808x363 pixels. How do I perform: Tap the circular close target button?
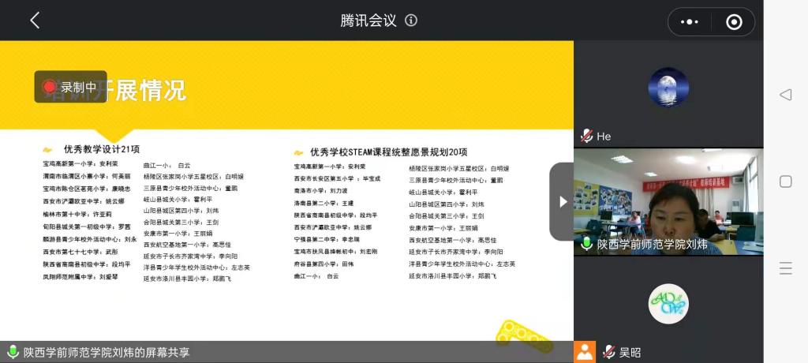tap(734, 22)
